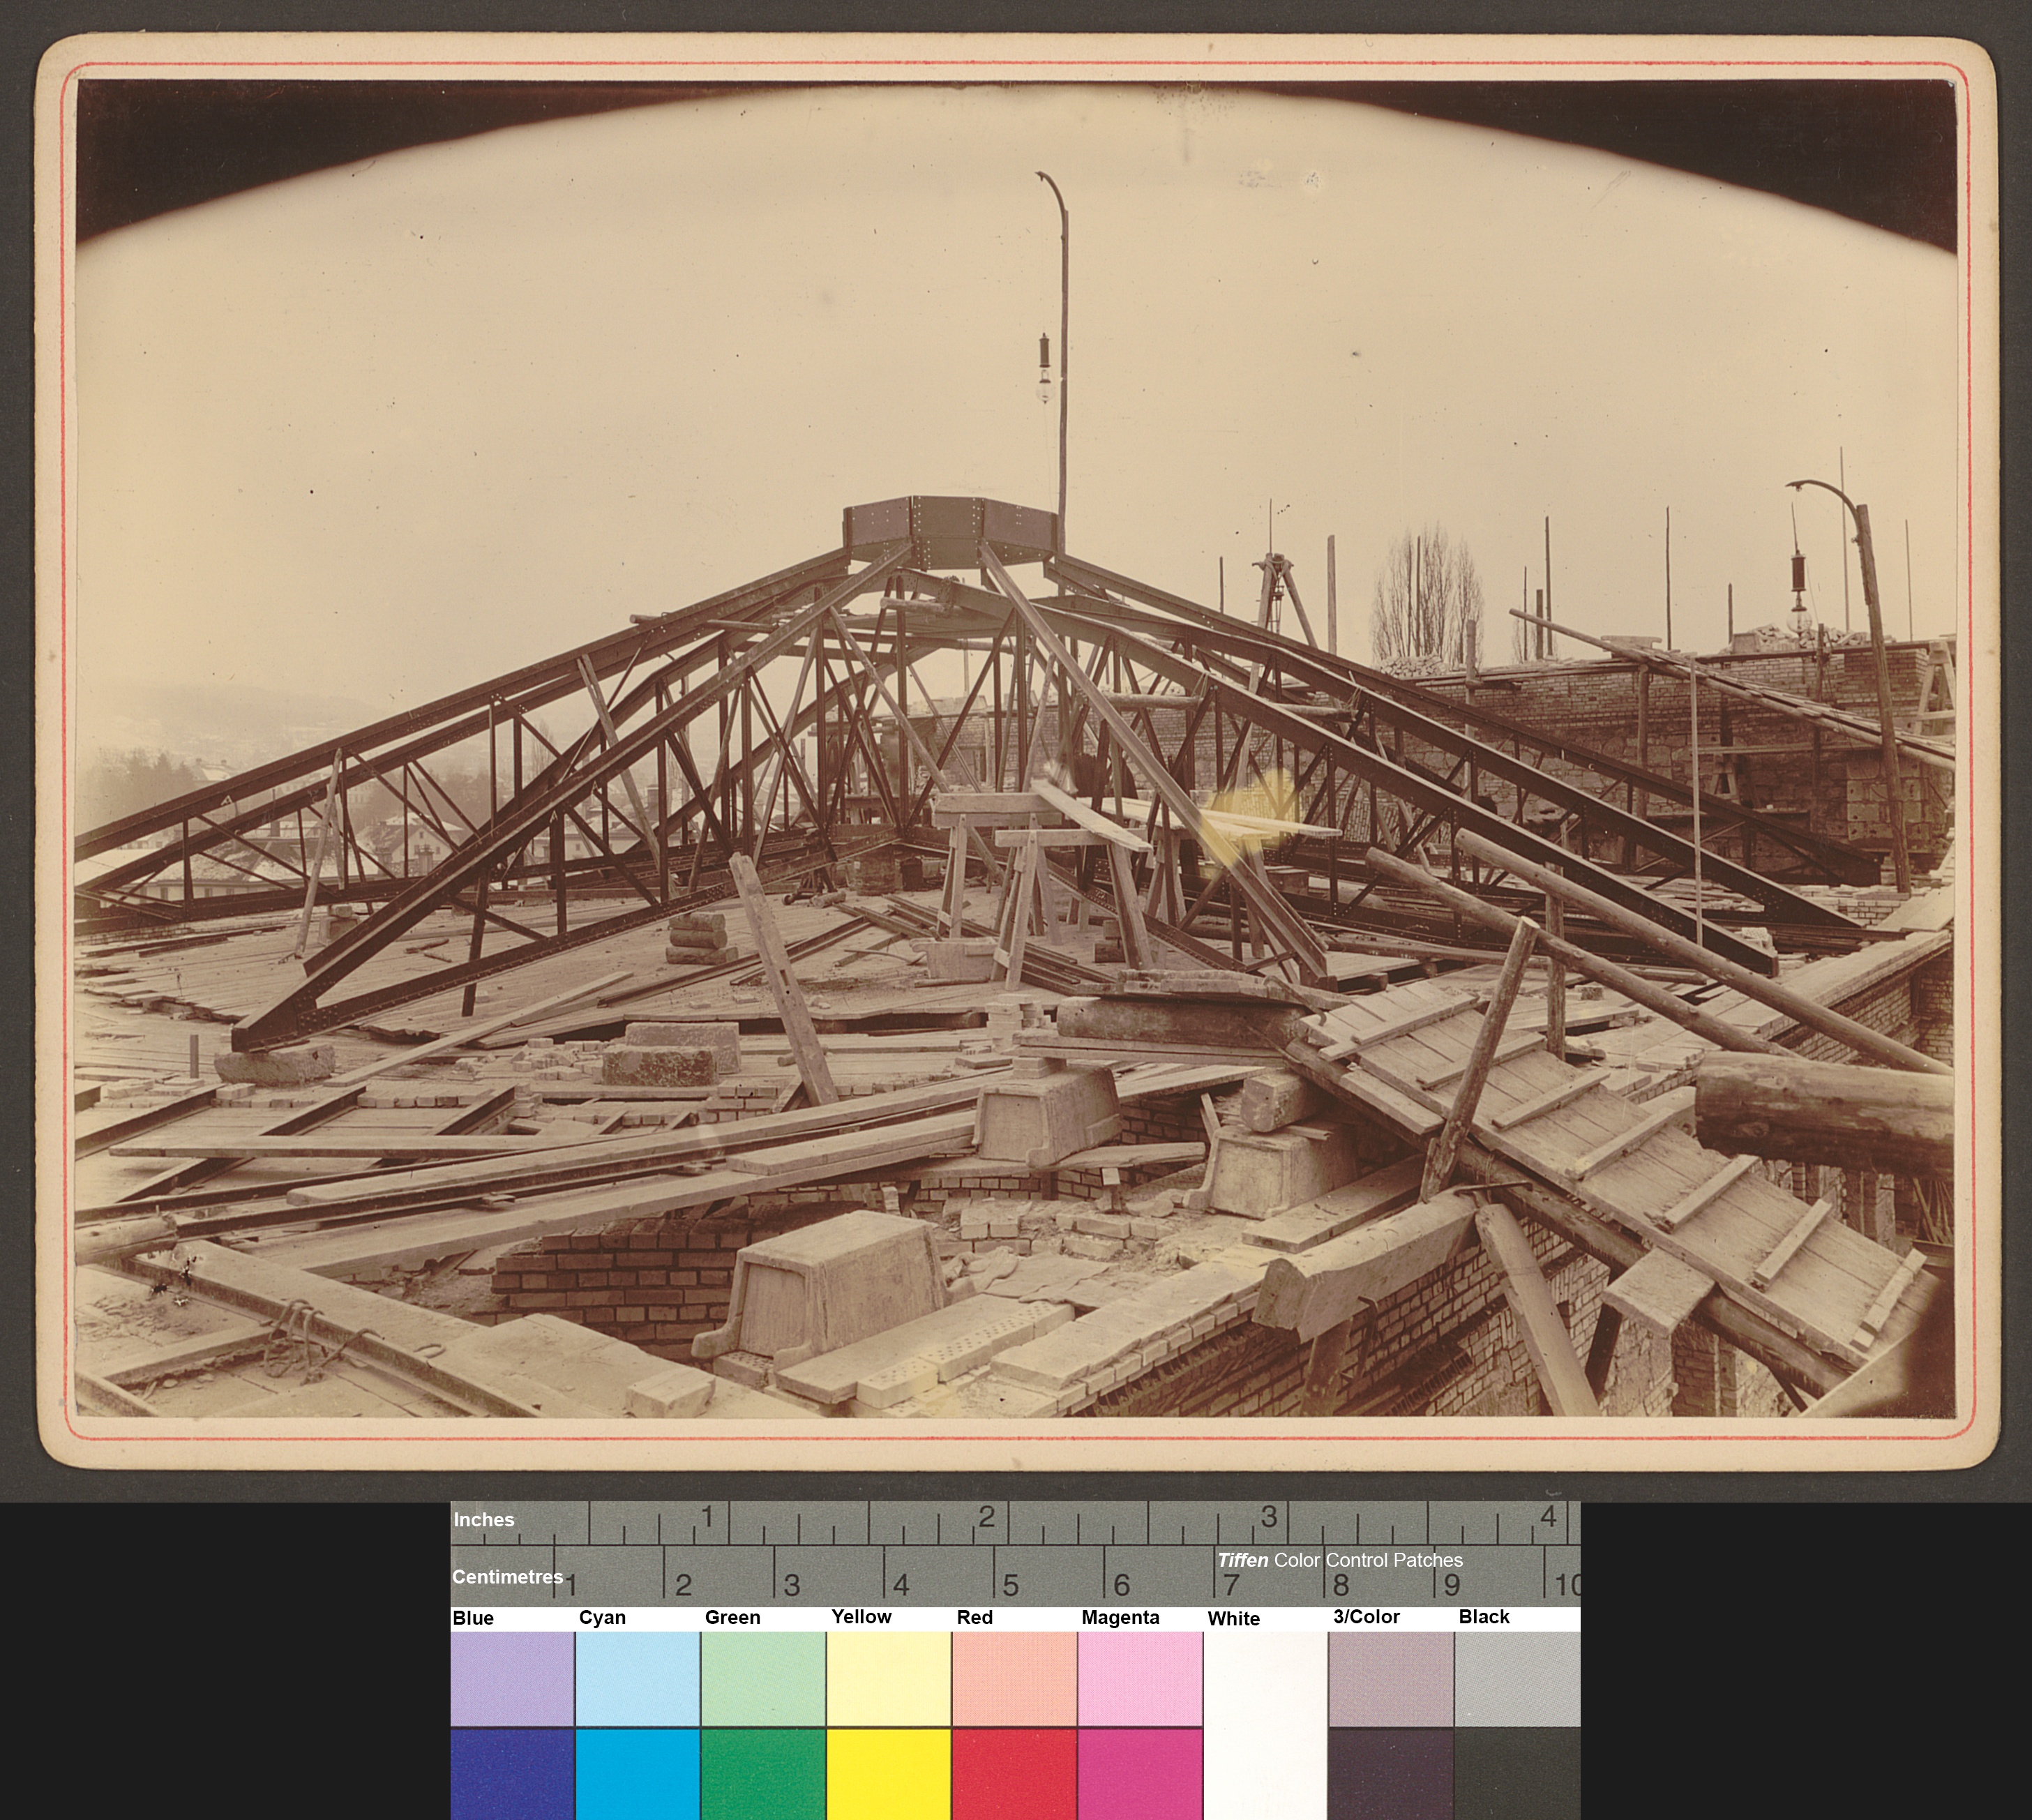This screenshot has width=2032, height=1820.
Task: Click the 'Yellow' patch label
Action: (861, 1617)
